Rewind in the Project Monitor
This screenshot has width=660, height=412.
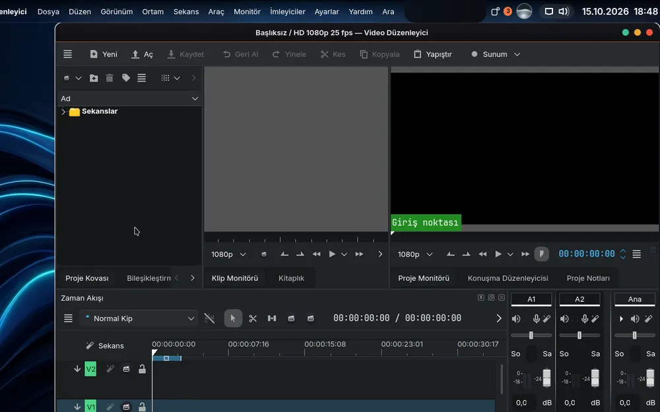pos(483,254)
